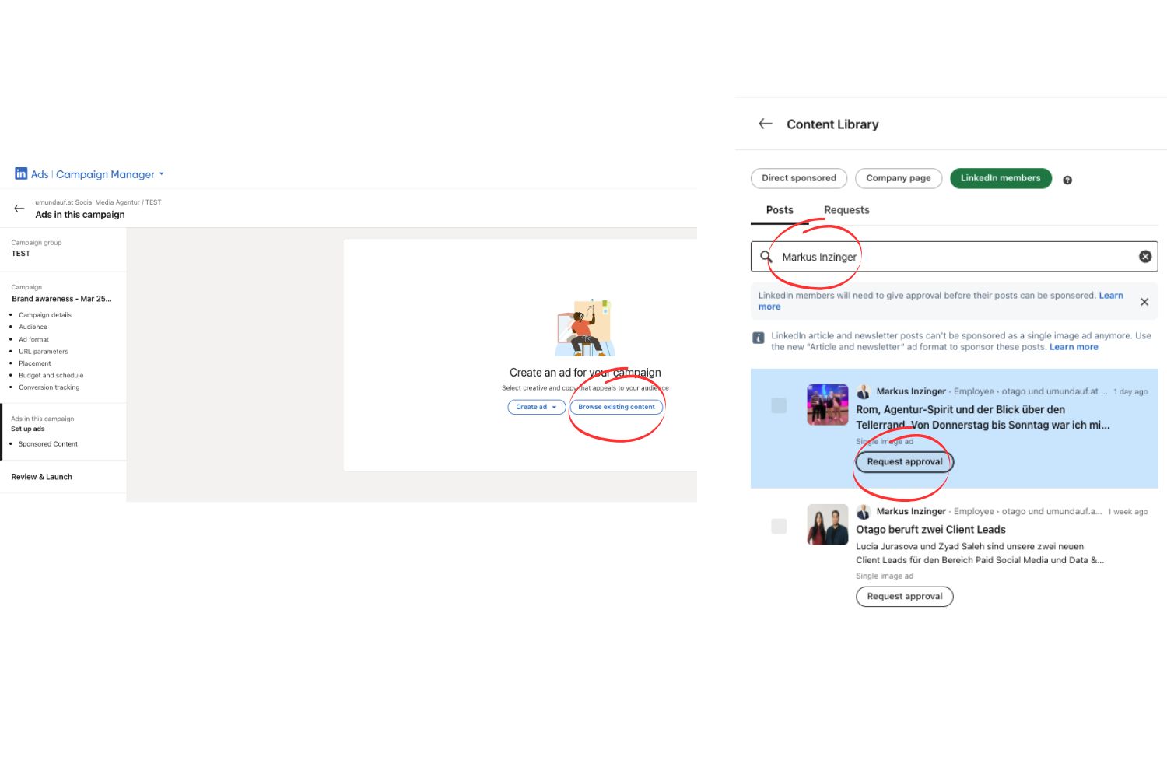
Task: Open the help question mark icon
Action: tap(1067, 180)
